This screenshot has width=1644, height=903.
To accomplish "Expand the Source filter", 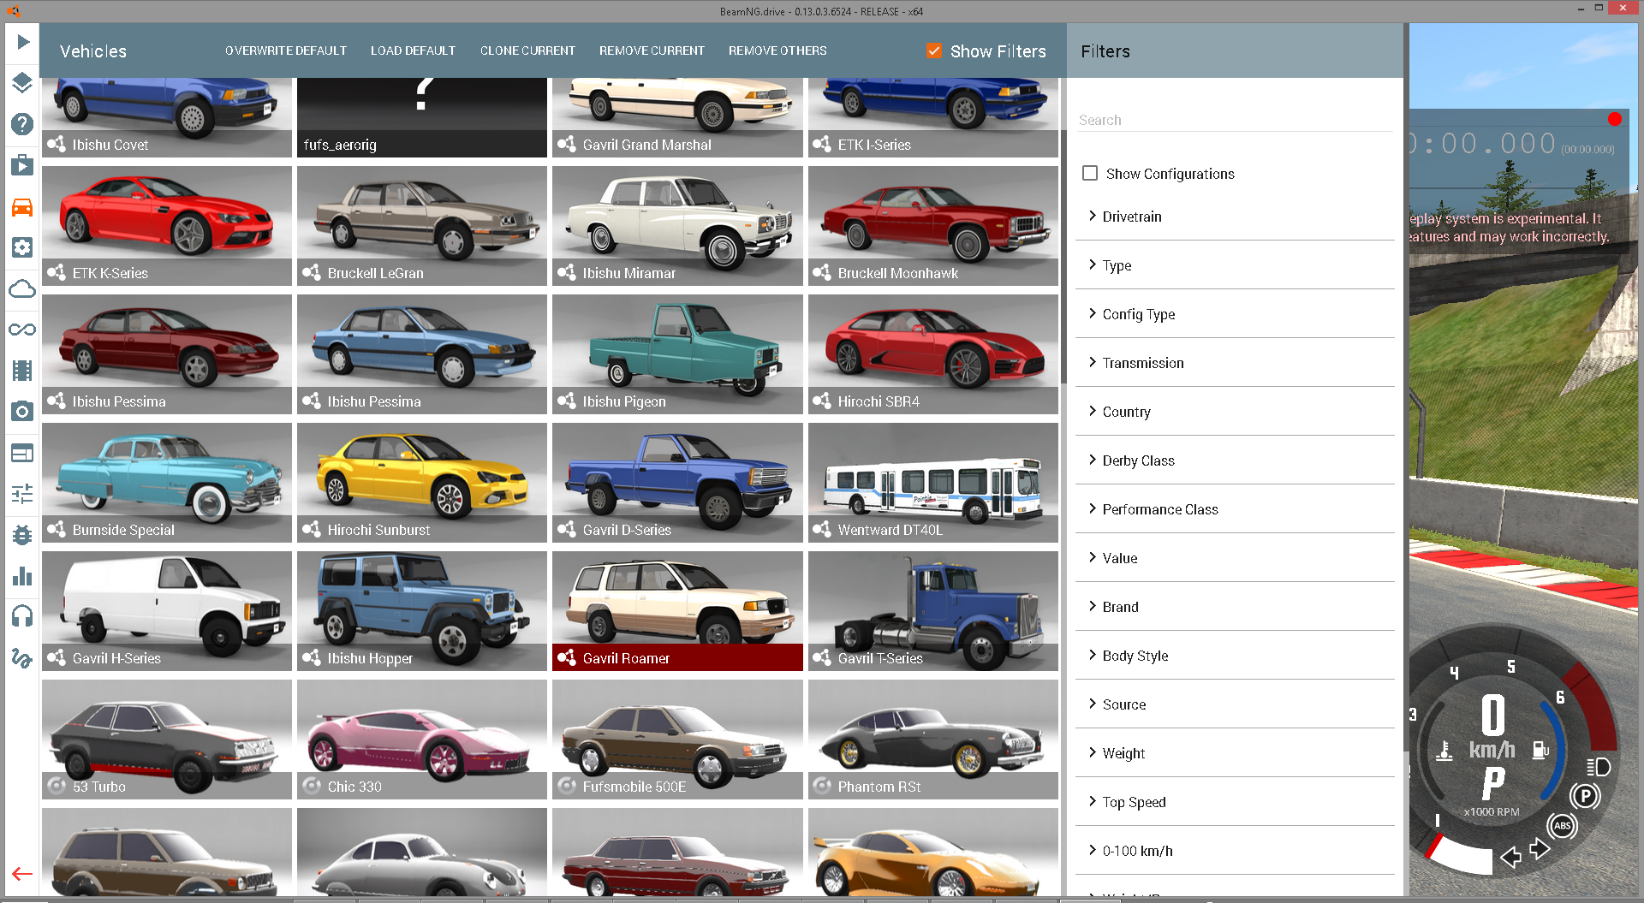I will (x=1235, y=704).
